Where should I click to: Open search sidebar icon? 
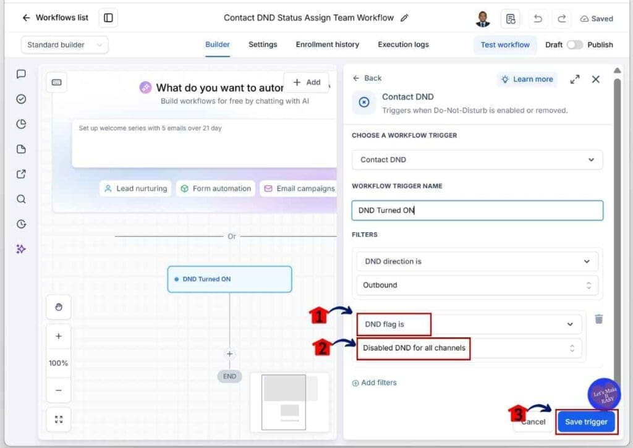[22, 199]
